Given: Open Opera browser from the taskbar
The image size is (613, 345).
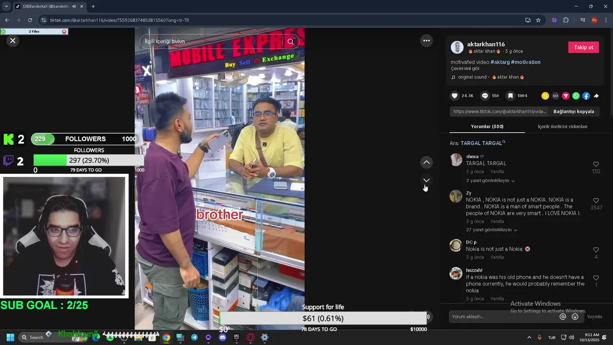Looking at the screenshot, I should tap(250, 337).
